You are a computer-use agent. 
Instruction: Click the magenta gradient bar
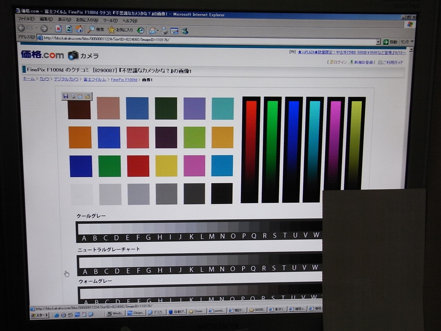point(334,144)
